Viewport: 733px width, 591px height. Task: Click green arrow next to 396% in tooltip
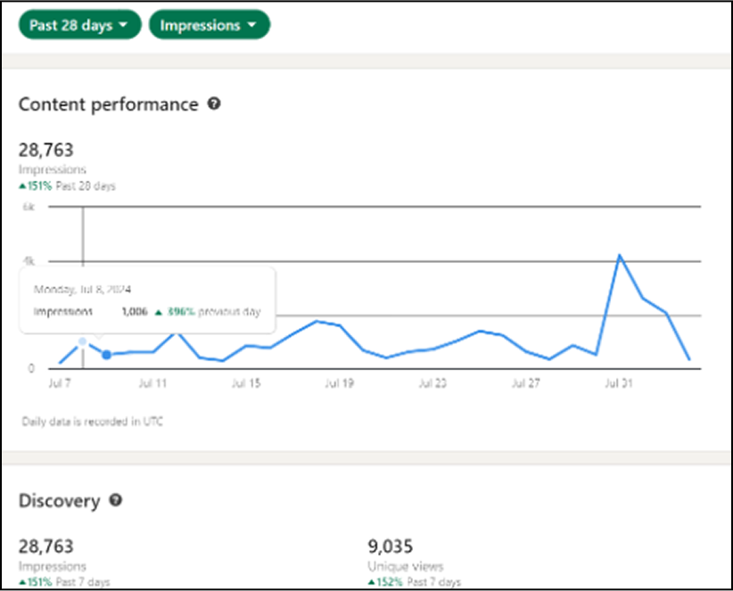click(158, 312)
